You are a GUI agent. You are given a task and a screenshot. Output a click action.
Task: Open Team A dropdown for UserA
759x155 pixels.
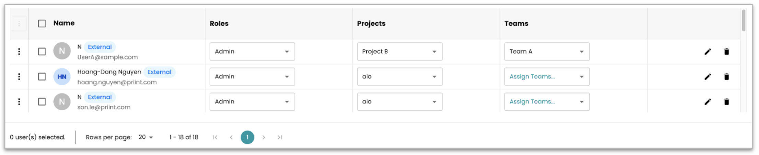tap(547, 52)
